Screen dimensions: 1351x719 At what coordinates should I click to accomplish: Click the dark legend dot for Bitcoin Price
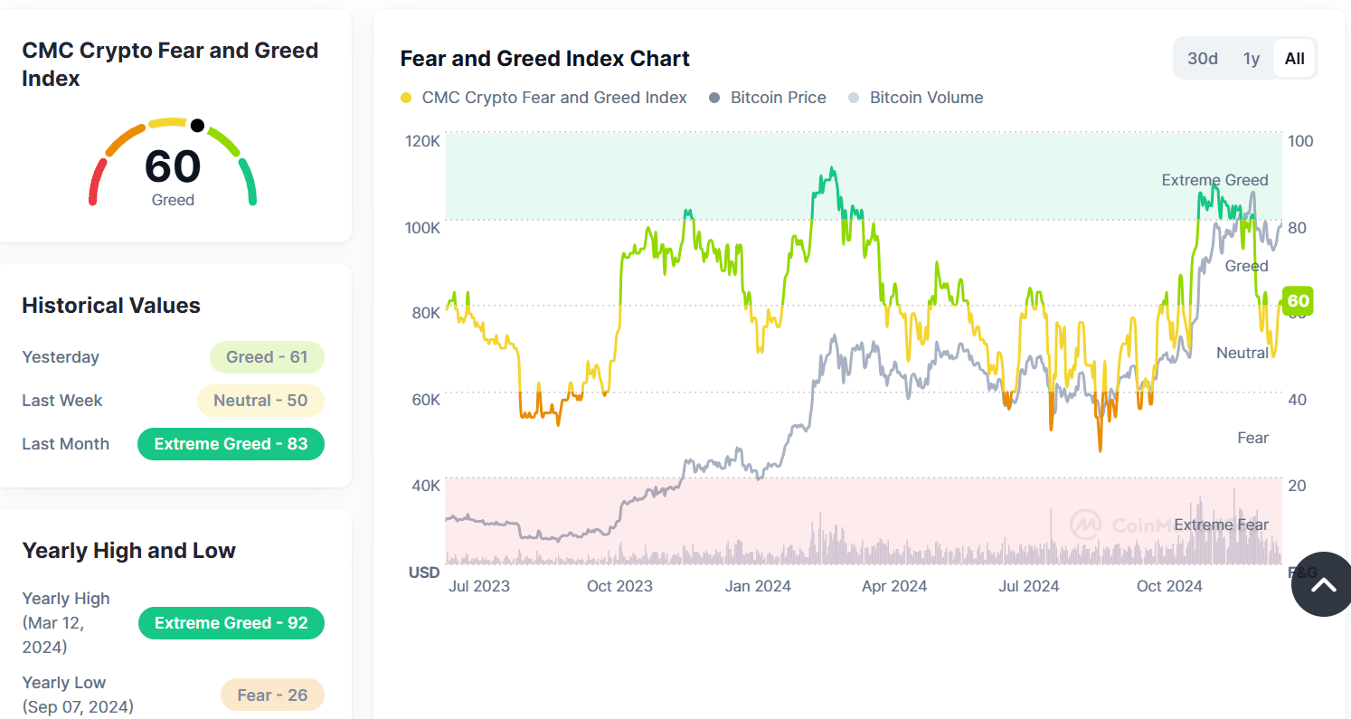[x=715, y=97]
